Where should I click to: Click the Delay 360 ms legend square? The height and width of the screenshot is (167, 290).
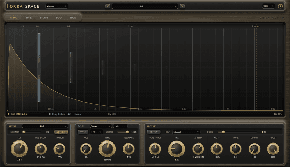click(50, 114)
